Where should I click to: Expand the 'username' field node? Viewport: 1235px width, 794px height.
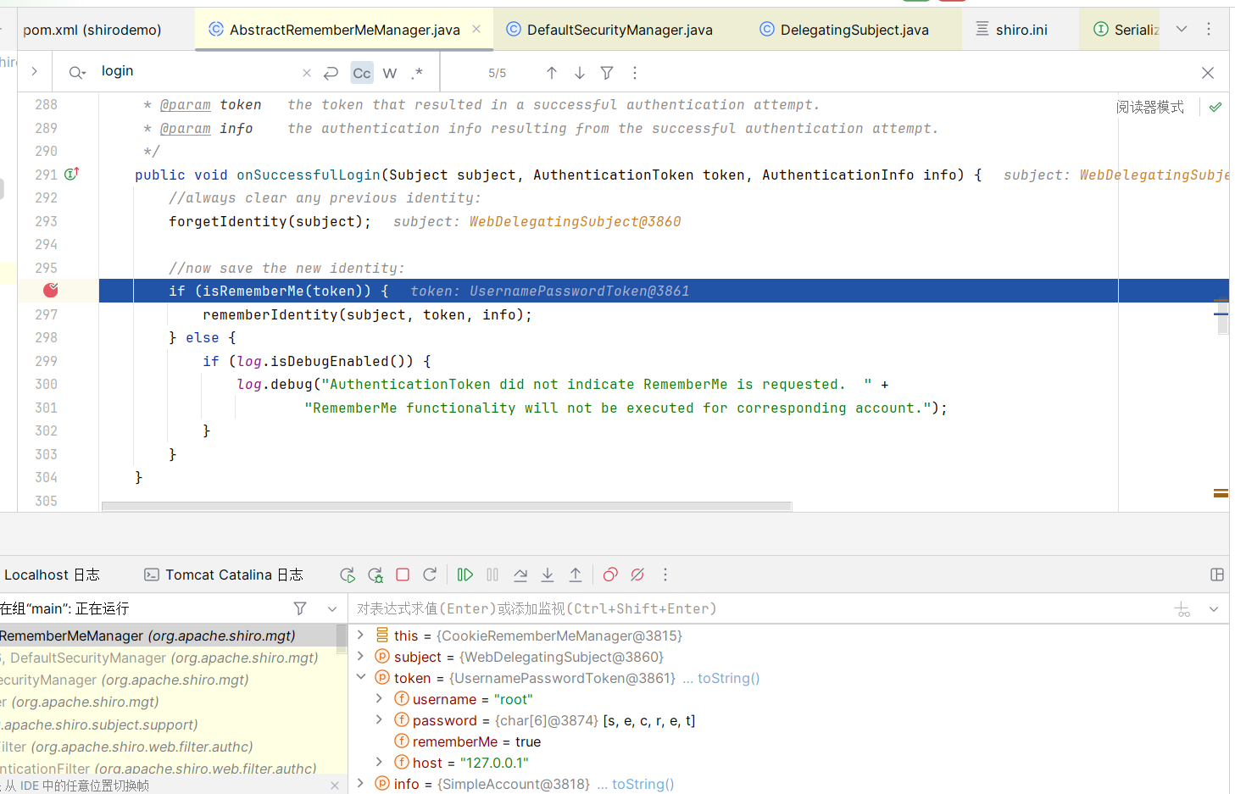[x=380, y=698]
